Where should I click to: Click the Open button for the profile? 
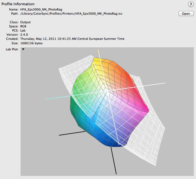tap(186, 14)
